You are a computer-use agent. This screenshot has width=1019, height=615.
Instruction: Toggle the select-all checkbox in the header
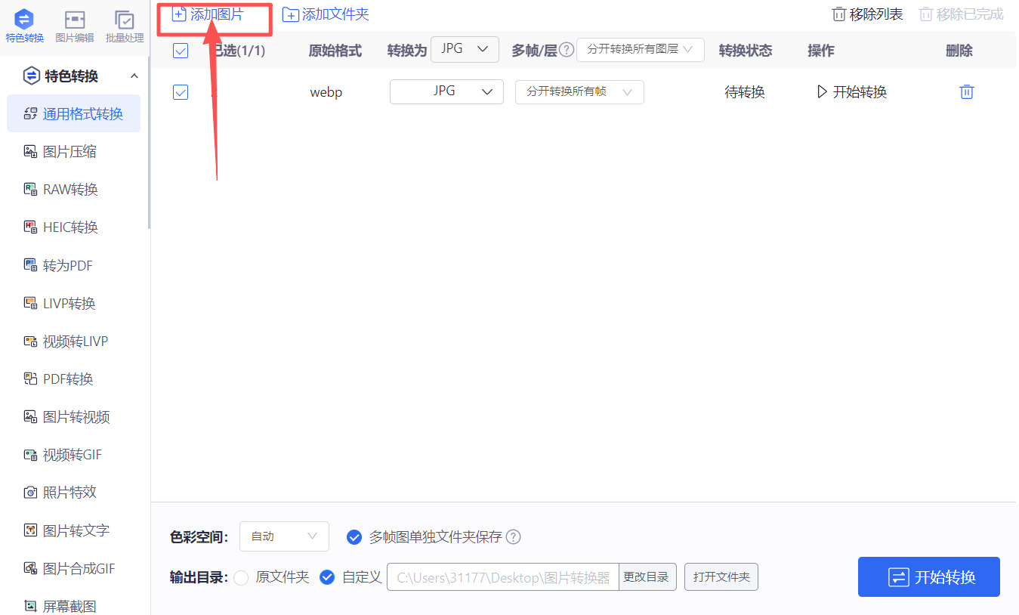[x=181, y=50]
